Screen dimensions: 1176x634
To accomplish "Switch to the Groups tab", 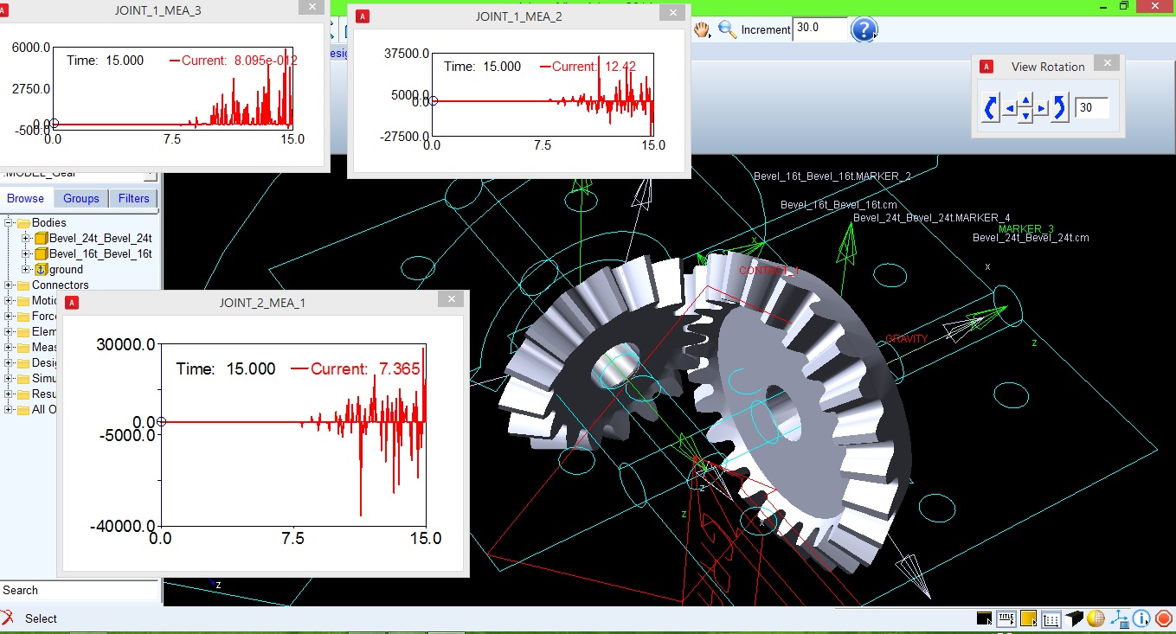I will pos(81,198).
